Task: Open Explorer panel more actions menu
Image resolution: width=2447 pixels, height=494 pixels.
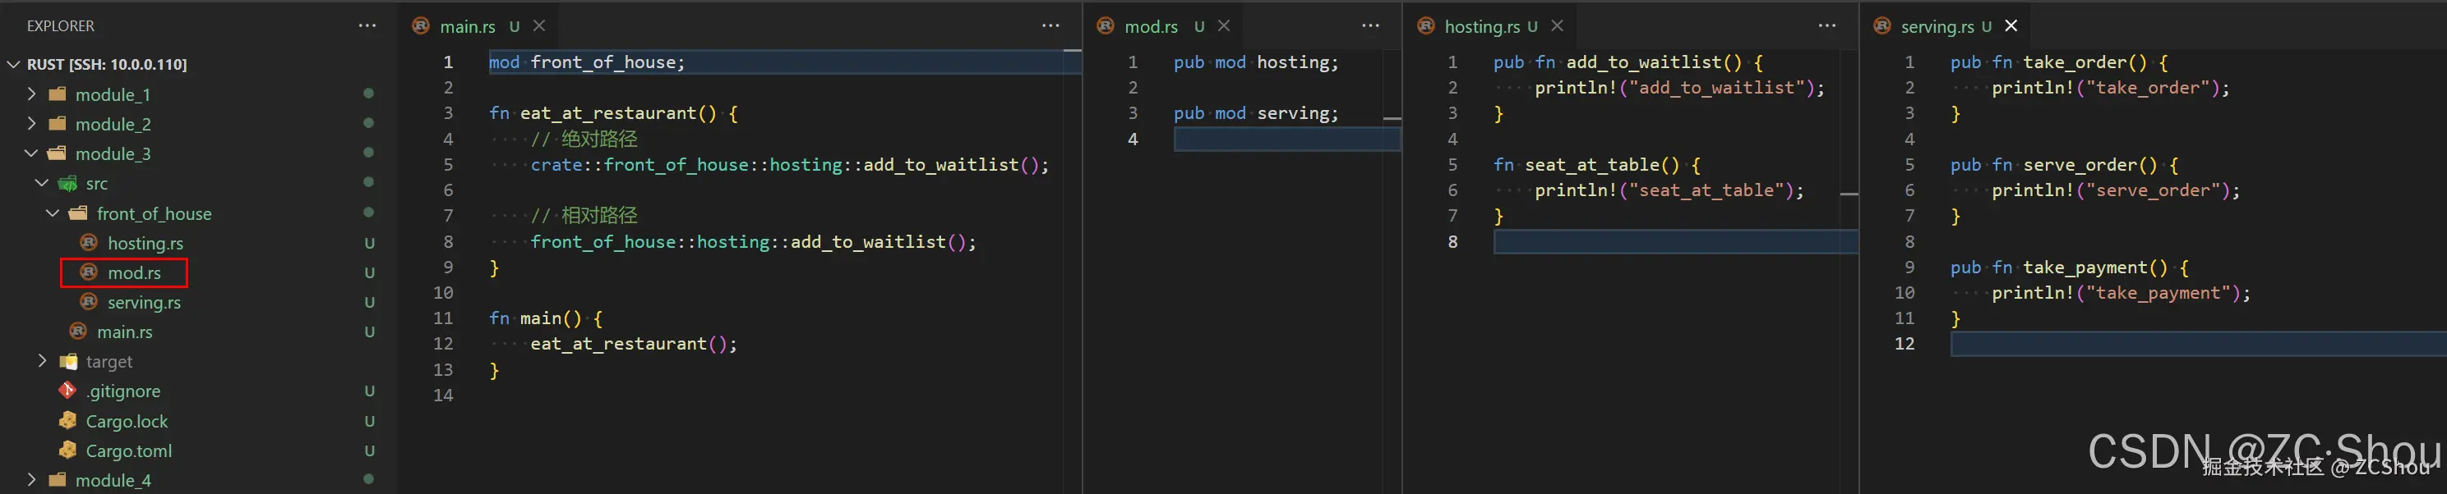Action: [367, 25]
